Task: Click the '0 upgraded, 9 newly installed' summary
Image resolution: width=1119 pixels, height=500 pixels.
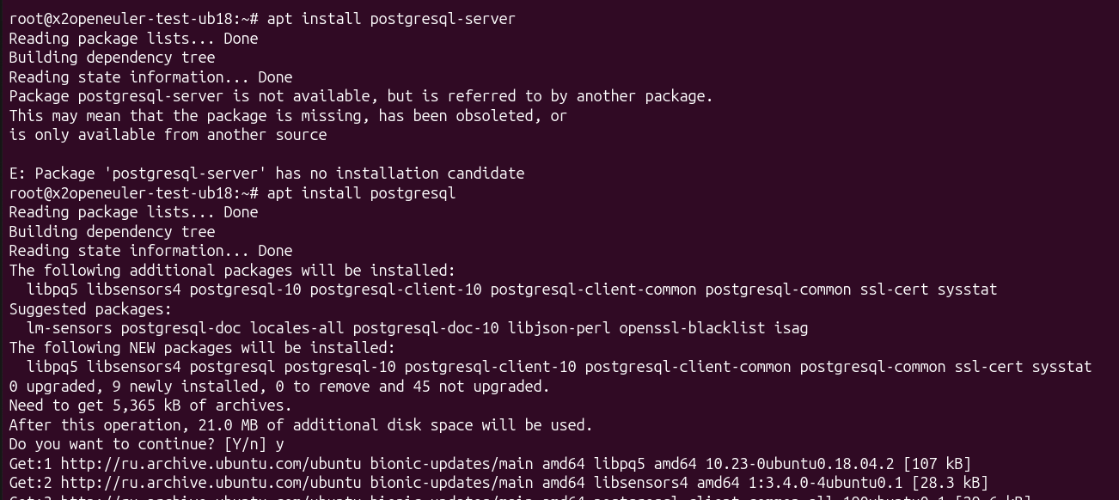Action: pyautogui.click(x=279, y=387)
